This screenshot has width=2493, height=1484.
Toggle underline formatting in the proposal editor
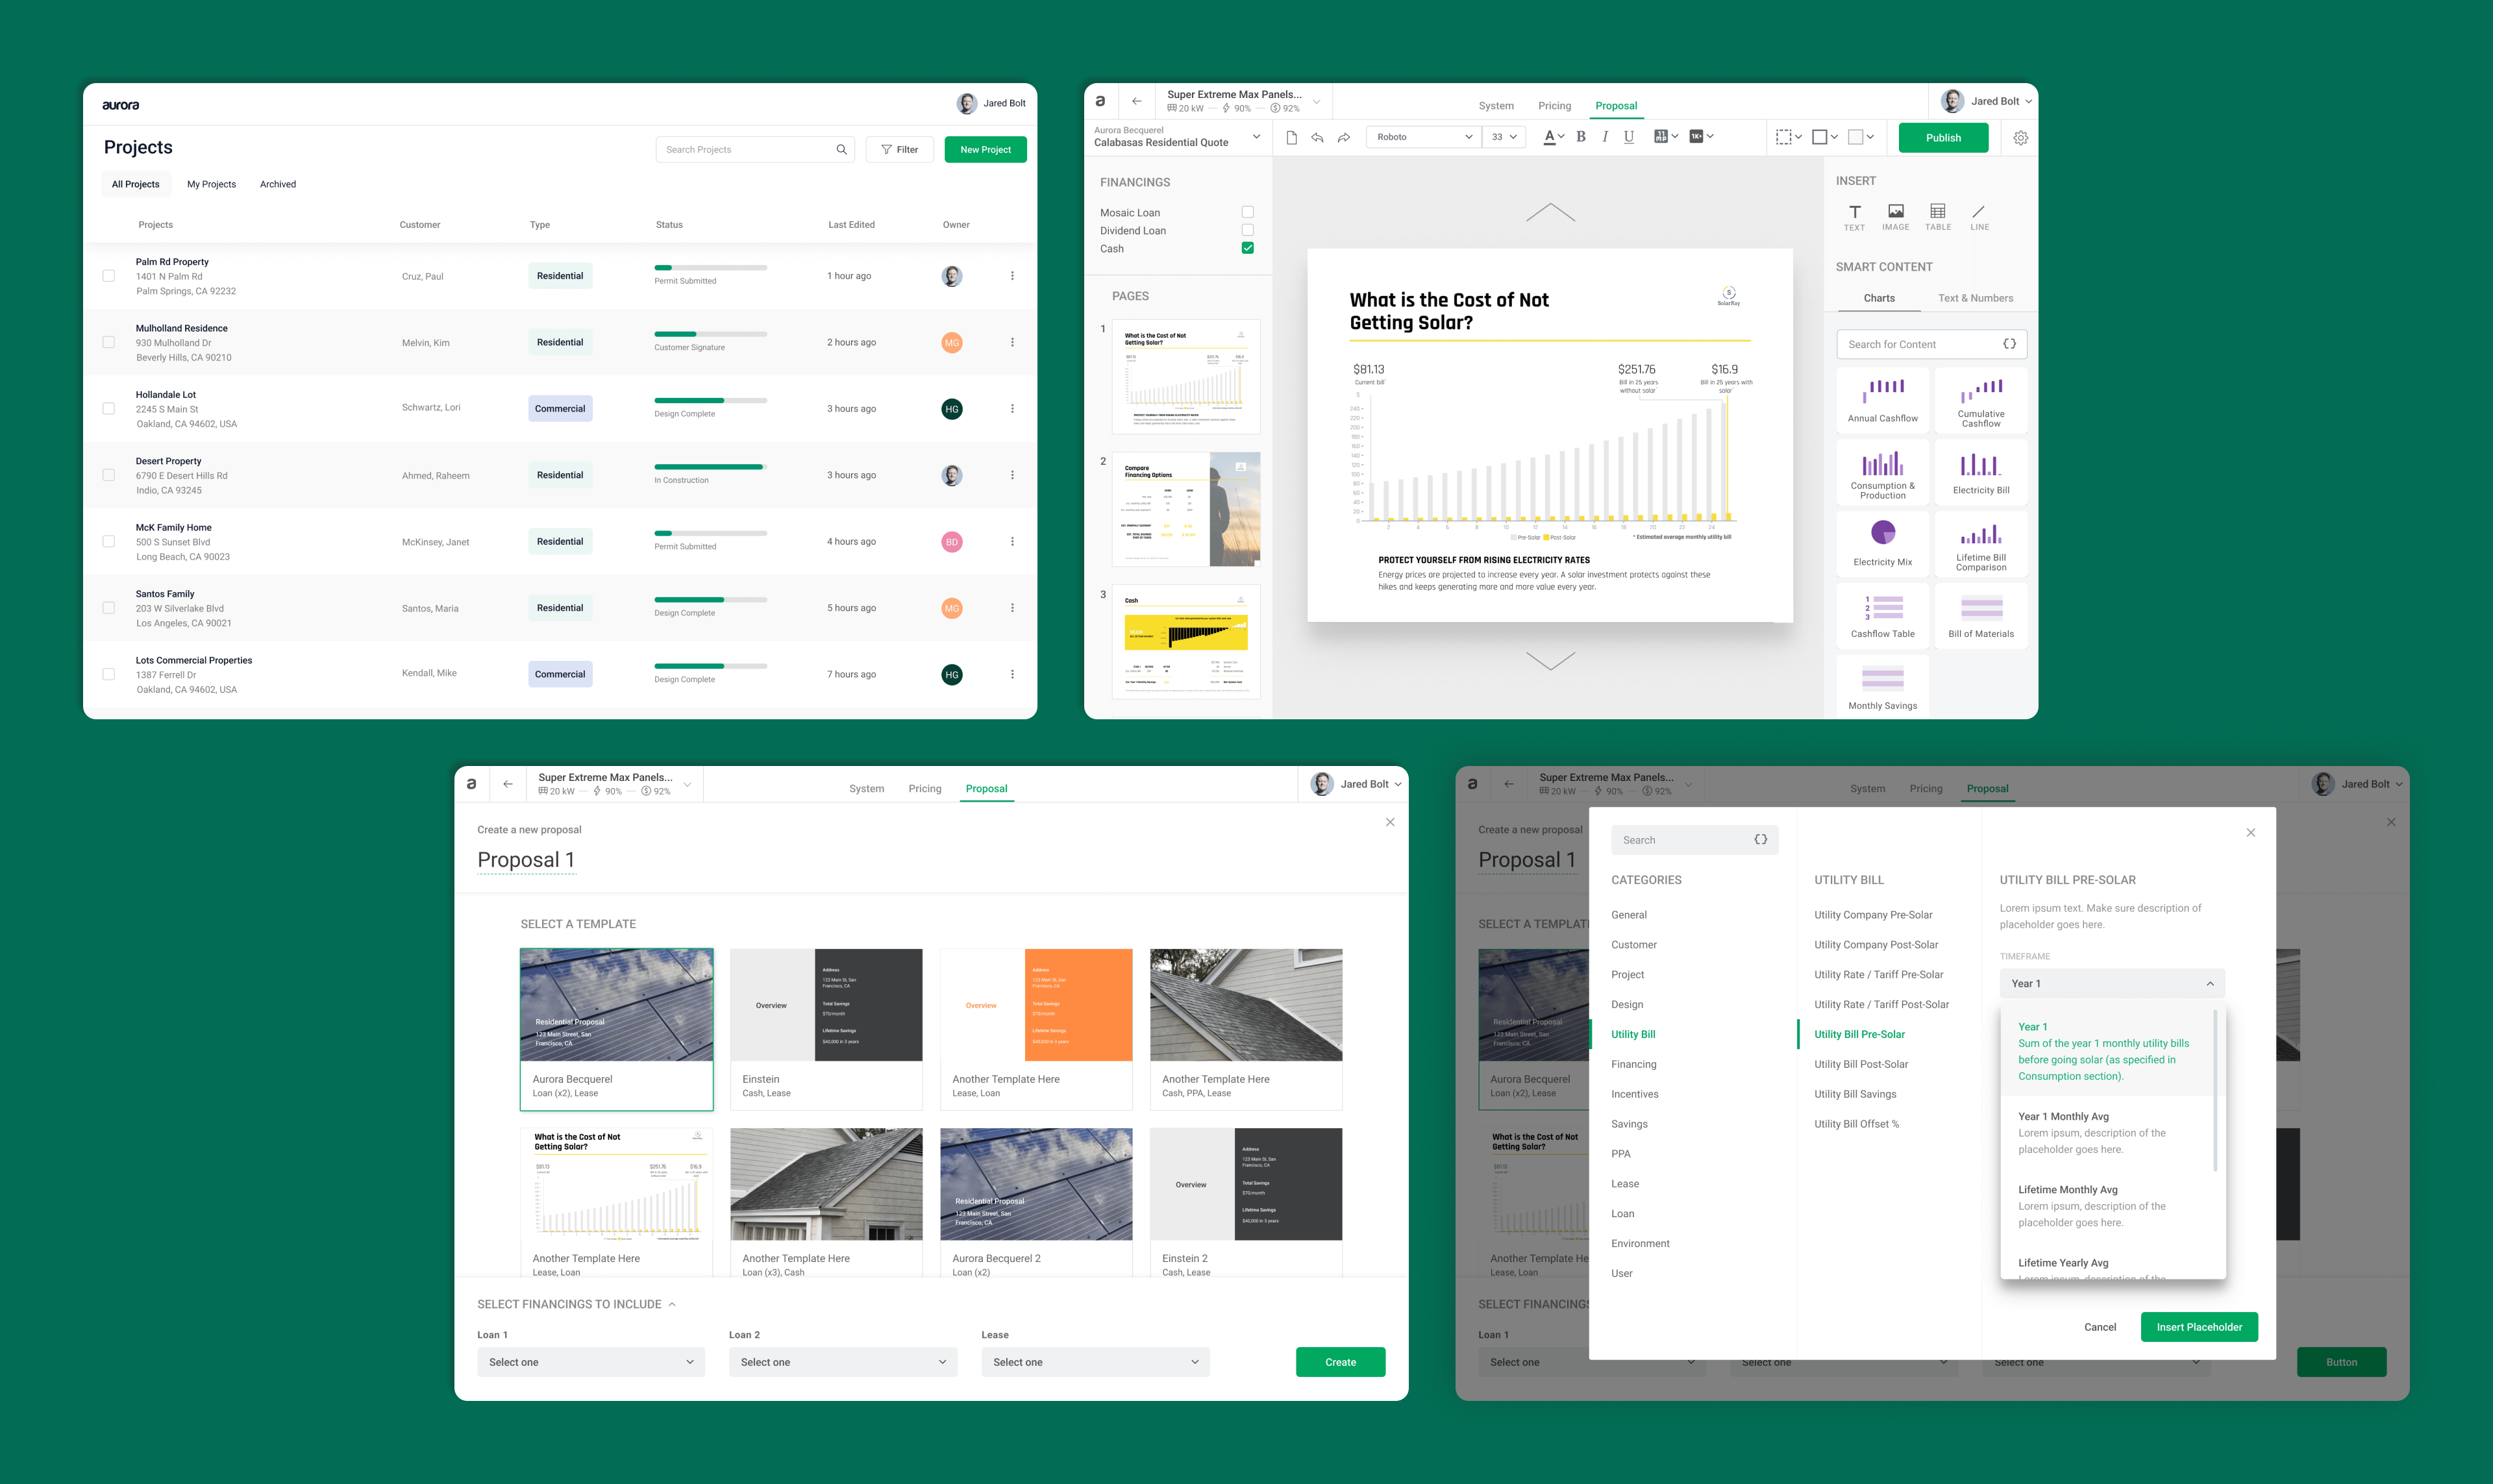[x=1629, y=137]
